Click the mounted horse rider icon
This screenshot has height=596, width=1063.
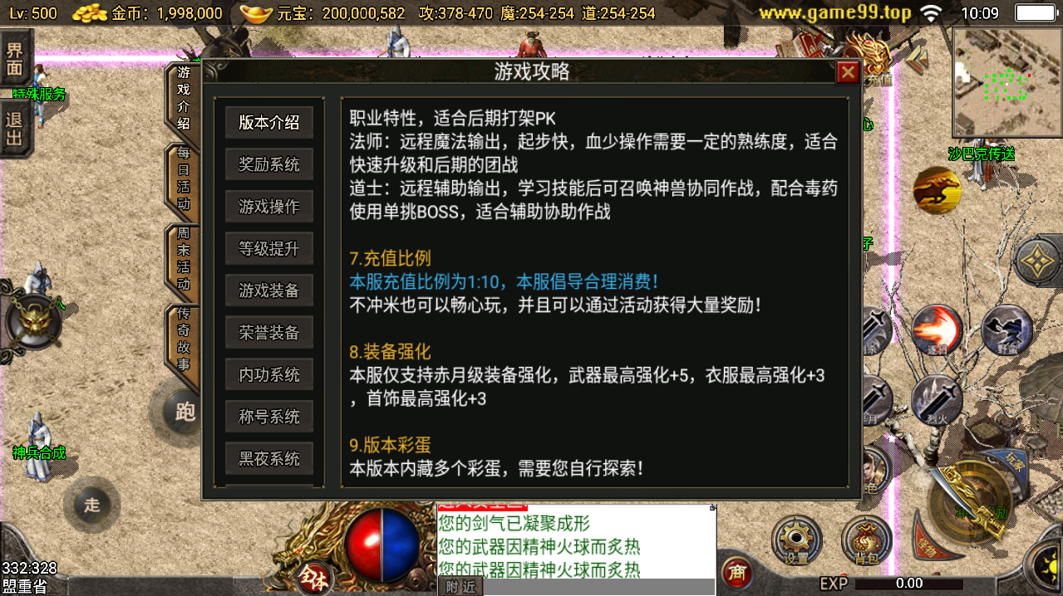938,190
